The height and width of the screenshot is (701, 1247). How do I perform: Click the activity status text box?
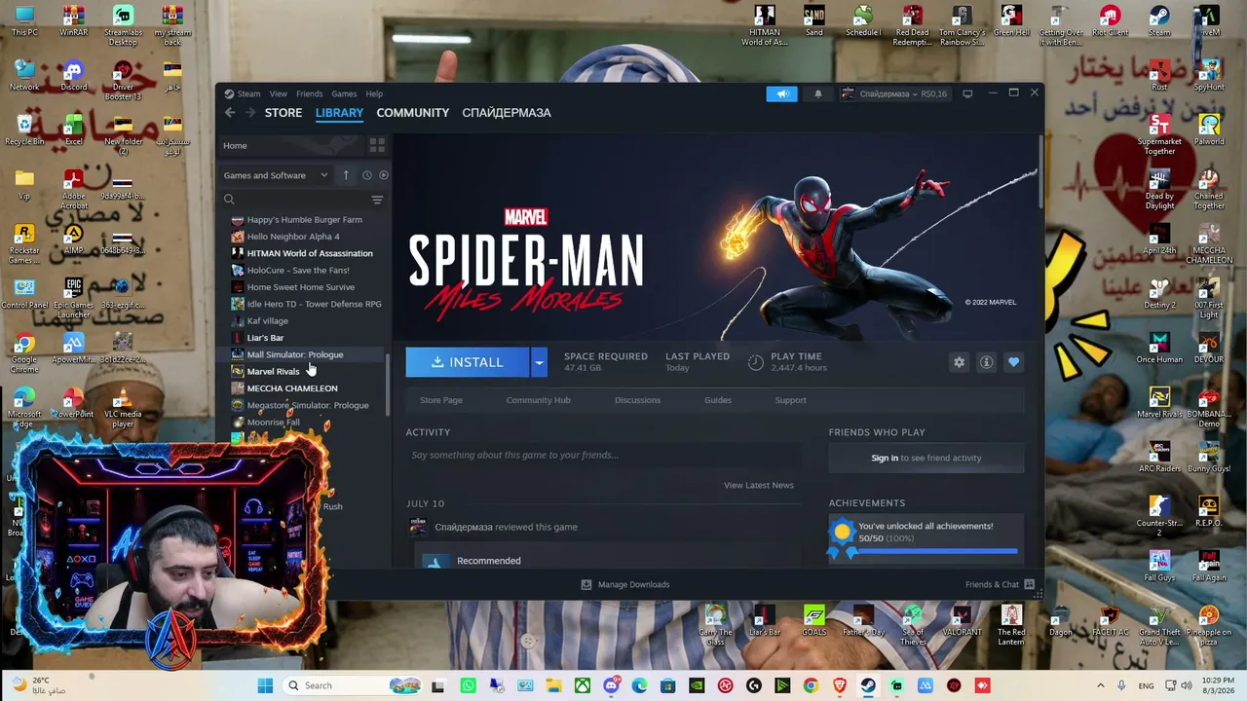pos(604,455)
